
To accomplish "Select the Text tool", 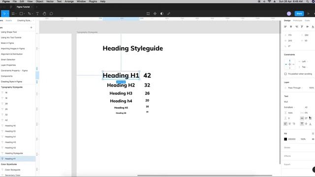I will pos(37,14).
